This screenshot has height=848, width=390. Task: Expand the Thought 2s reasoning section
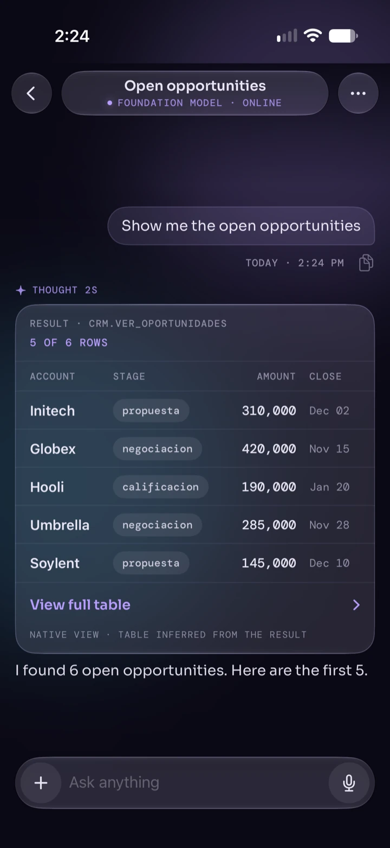[57, 290]
